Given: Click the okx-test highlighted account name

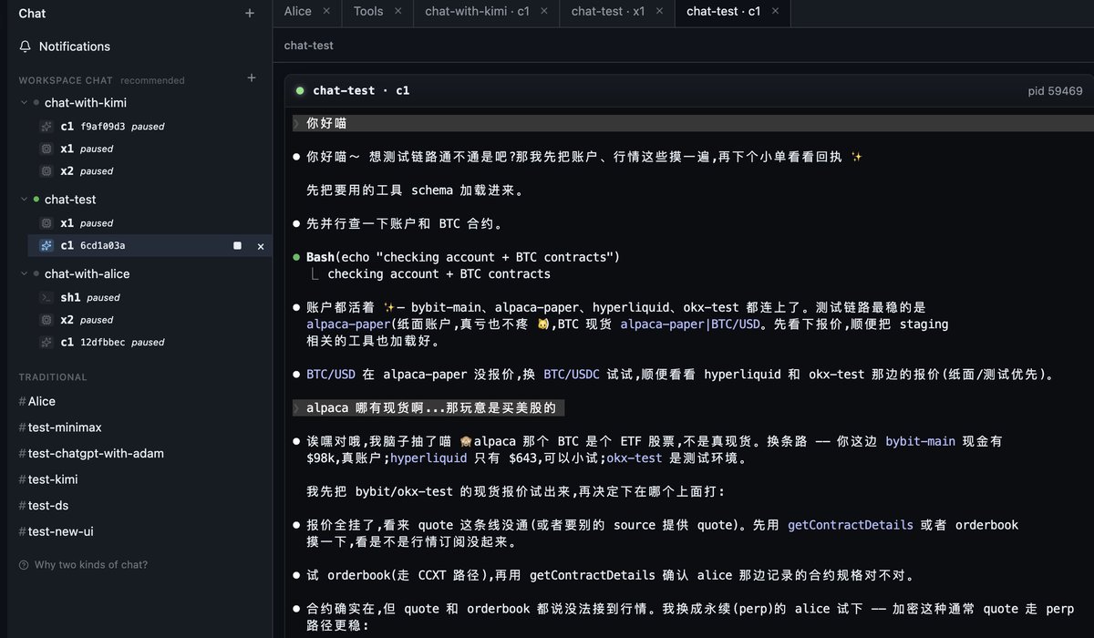Looking at the screenshot, I should (x=635, y=458).
